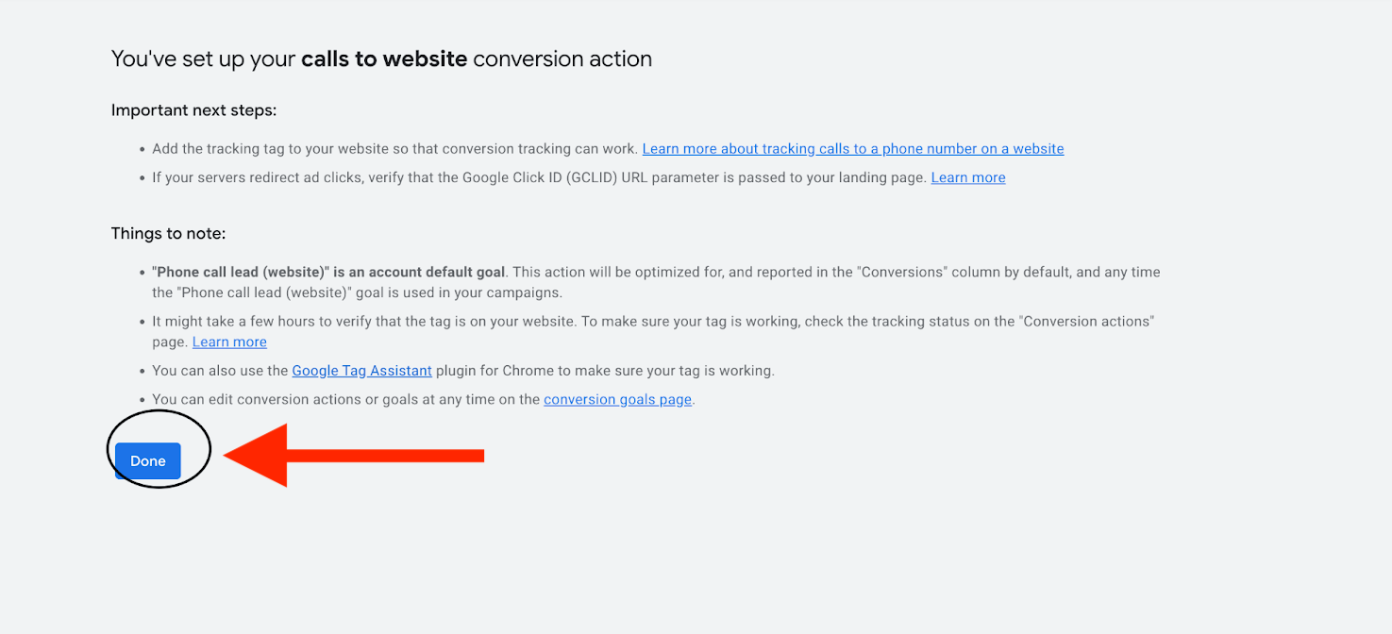Click the "Important next steps:" heading

click(x=193, y=110)
